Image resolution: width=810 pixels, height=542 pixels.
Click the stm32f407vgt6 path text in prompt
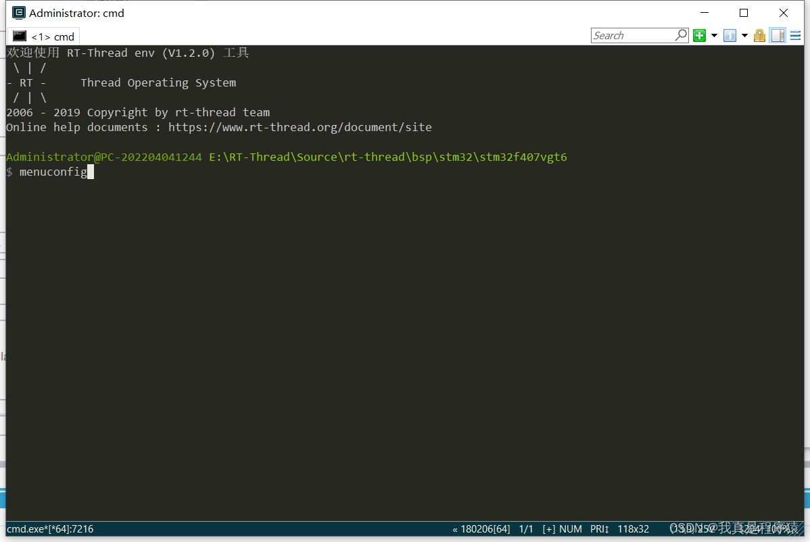tap(523, 157)
